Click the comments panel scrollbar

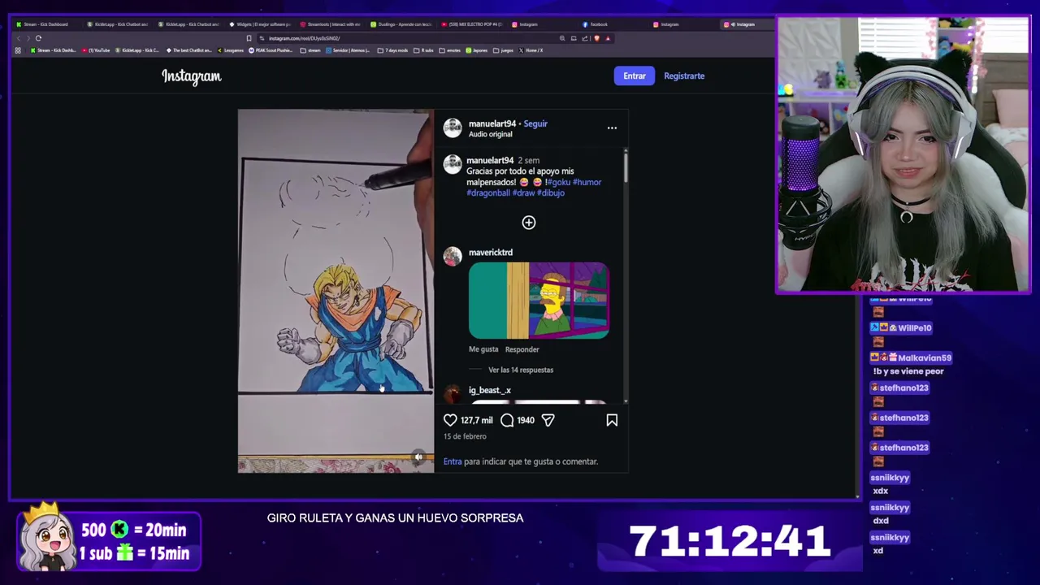click(x=626, y=167)
